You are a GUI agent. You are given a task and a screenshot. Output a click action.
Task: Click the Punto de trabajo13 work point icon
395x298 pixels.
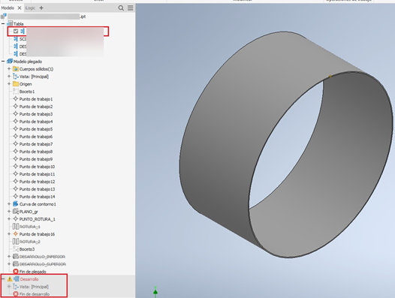point(16,189)
